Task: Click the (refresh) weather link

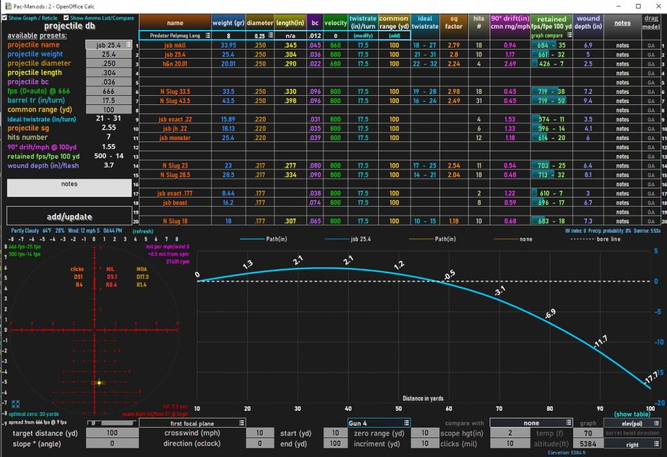Action: point(143,231)
